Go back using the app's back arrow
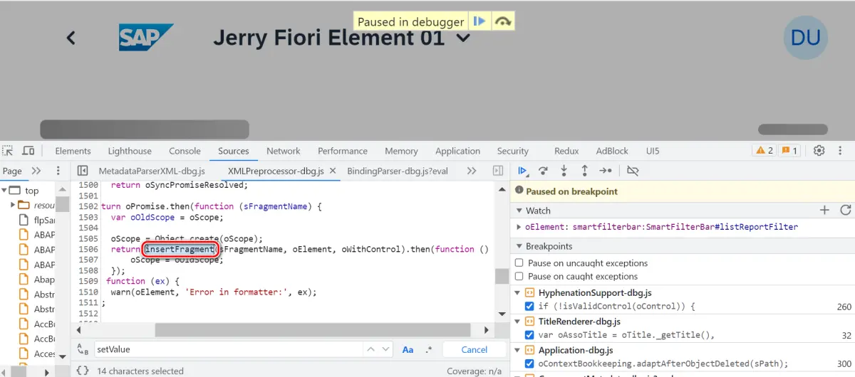 coord(71,38)
